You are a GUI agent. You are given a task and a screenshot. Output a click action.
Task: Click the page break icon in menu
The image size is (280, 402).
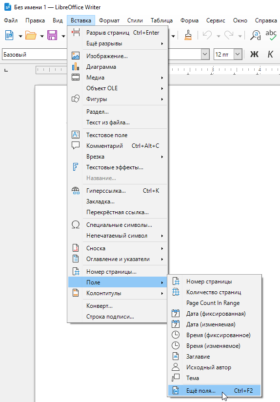pos(76,33)
